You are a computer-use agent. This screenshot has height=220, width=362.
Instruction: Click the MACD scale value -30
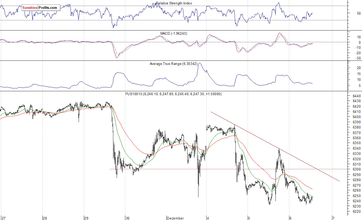(x=358, y=58)
